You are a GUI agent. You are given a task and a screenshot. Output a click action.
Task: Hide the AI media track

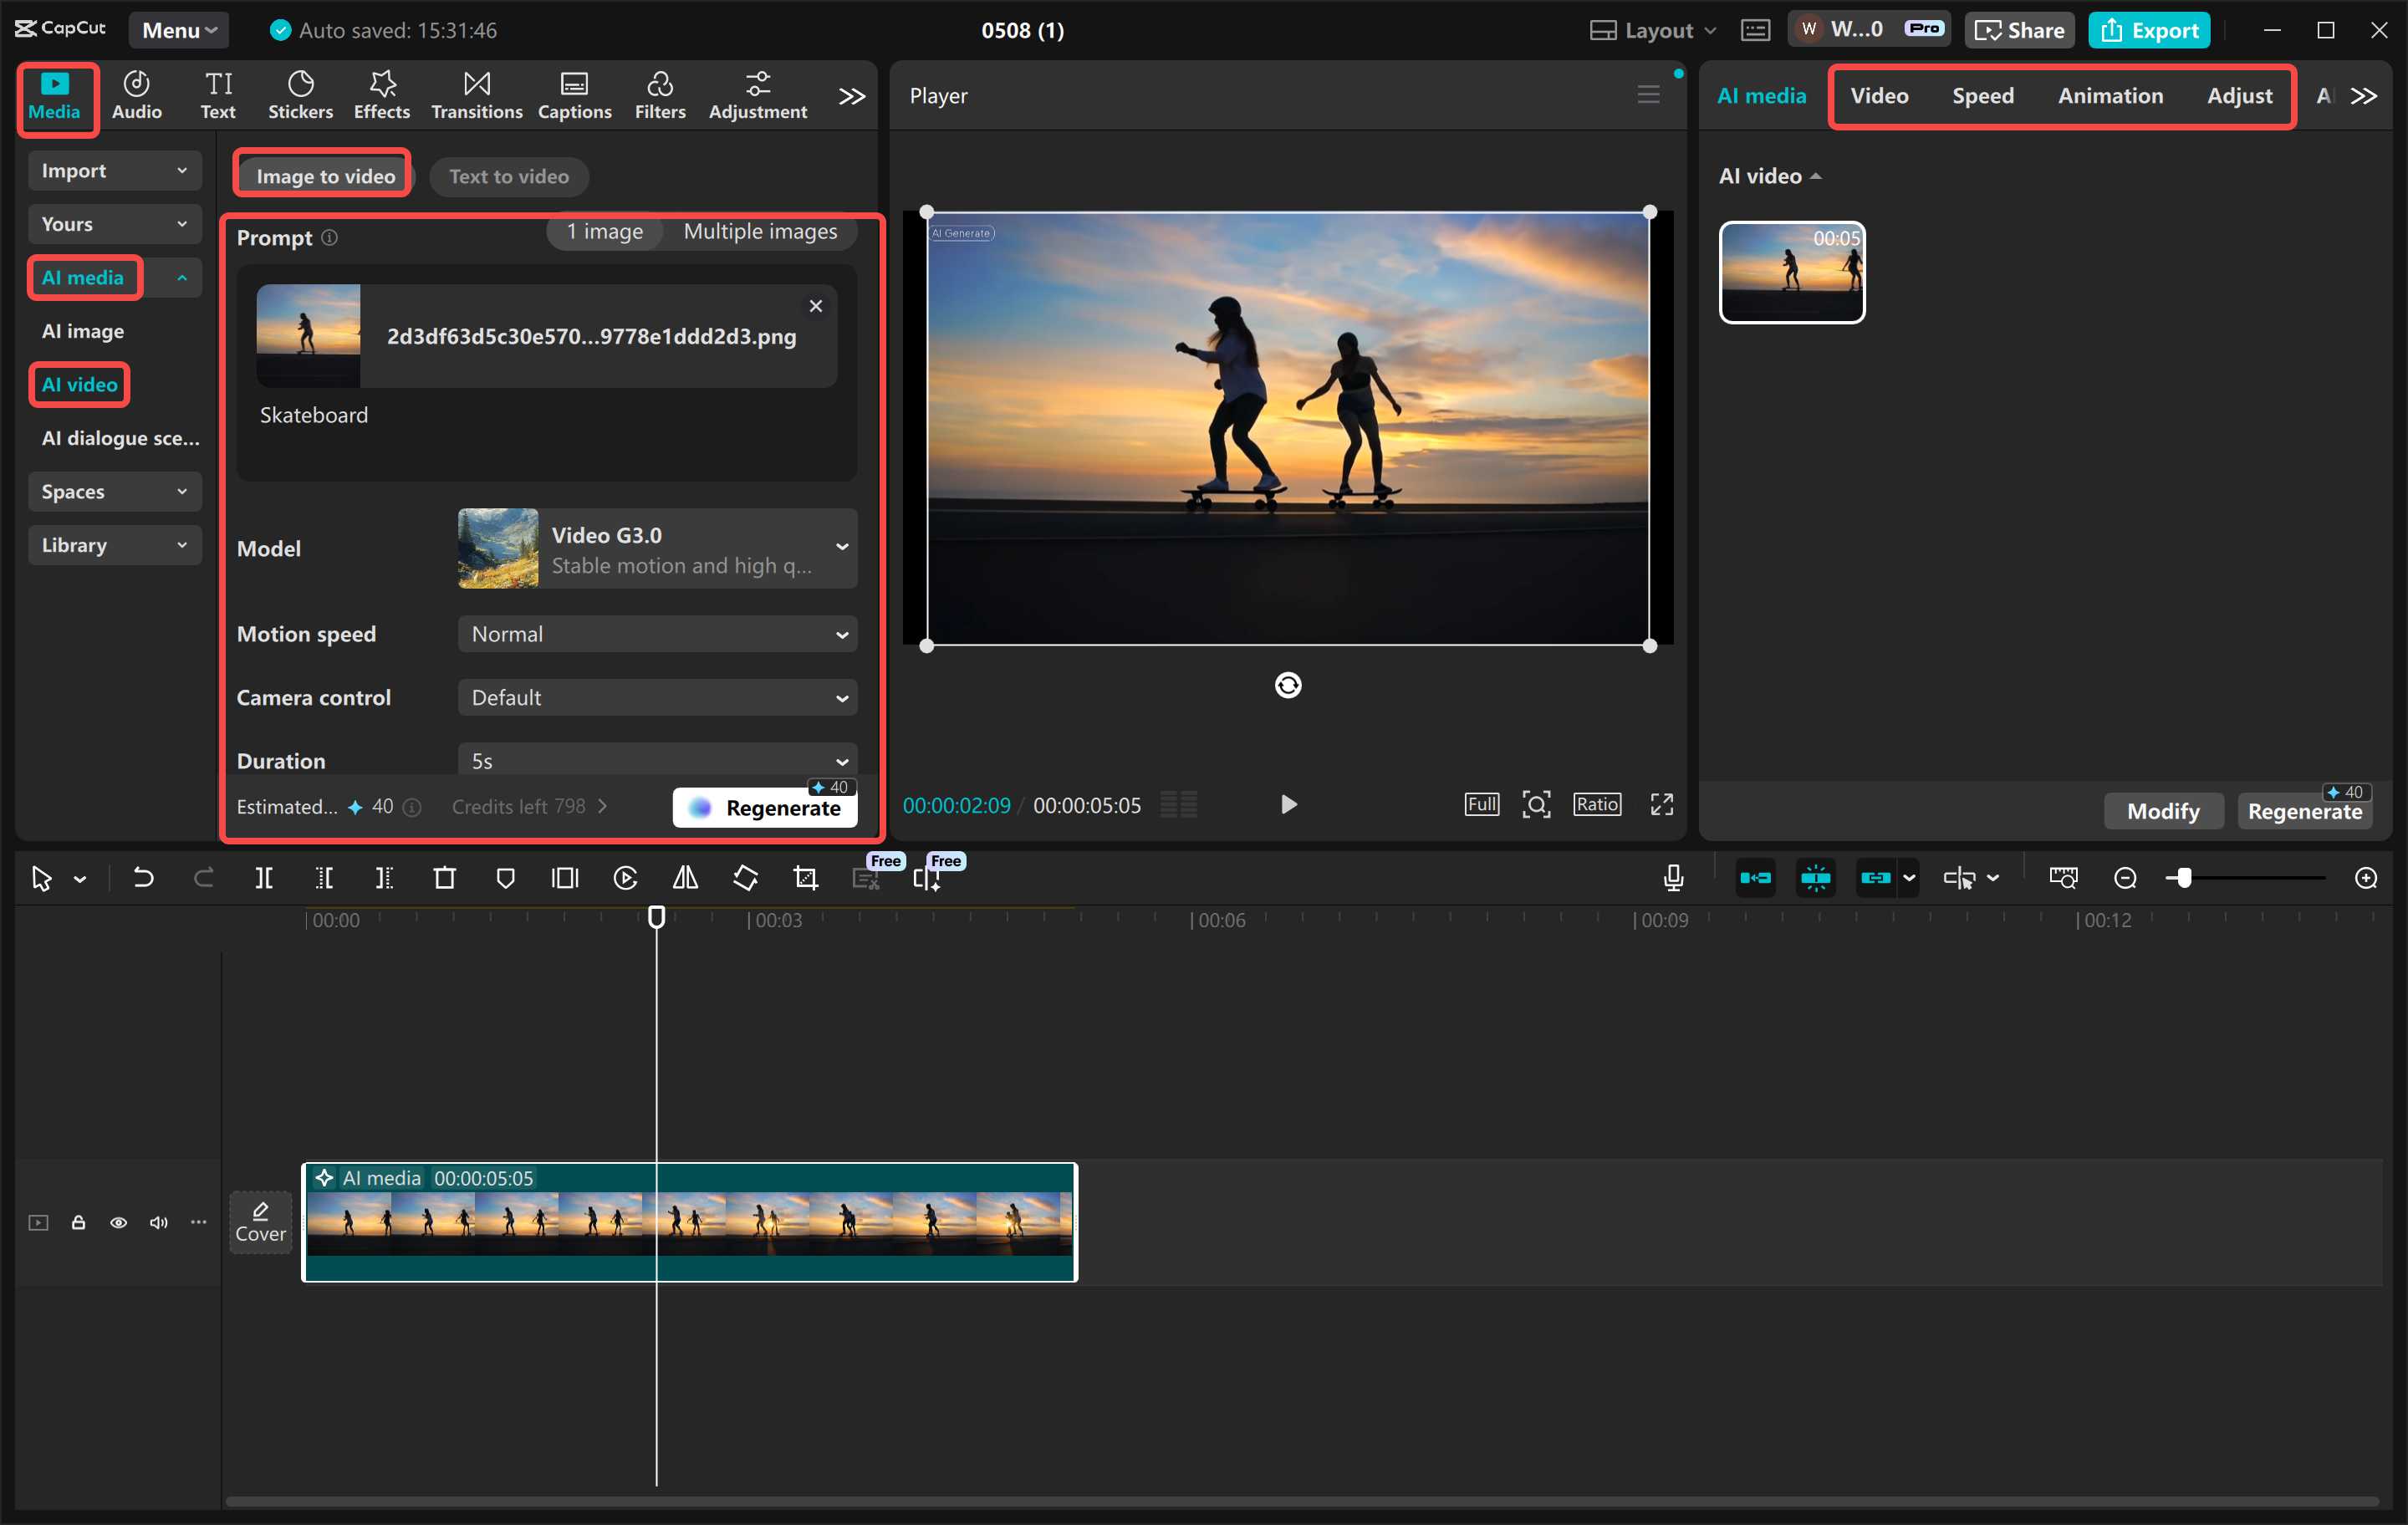tap(119, 1222)
